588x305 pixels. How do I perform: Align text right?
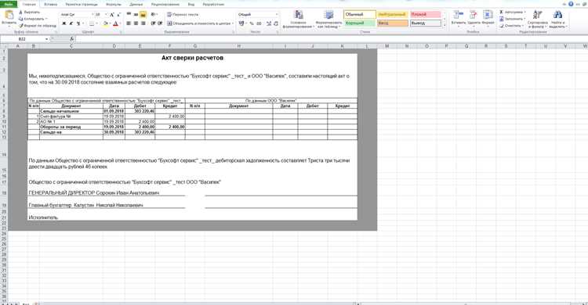pos(143,23)
